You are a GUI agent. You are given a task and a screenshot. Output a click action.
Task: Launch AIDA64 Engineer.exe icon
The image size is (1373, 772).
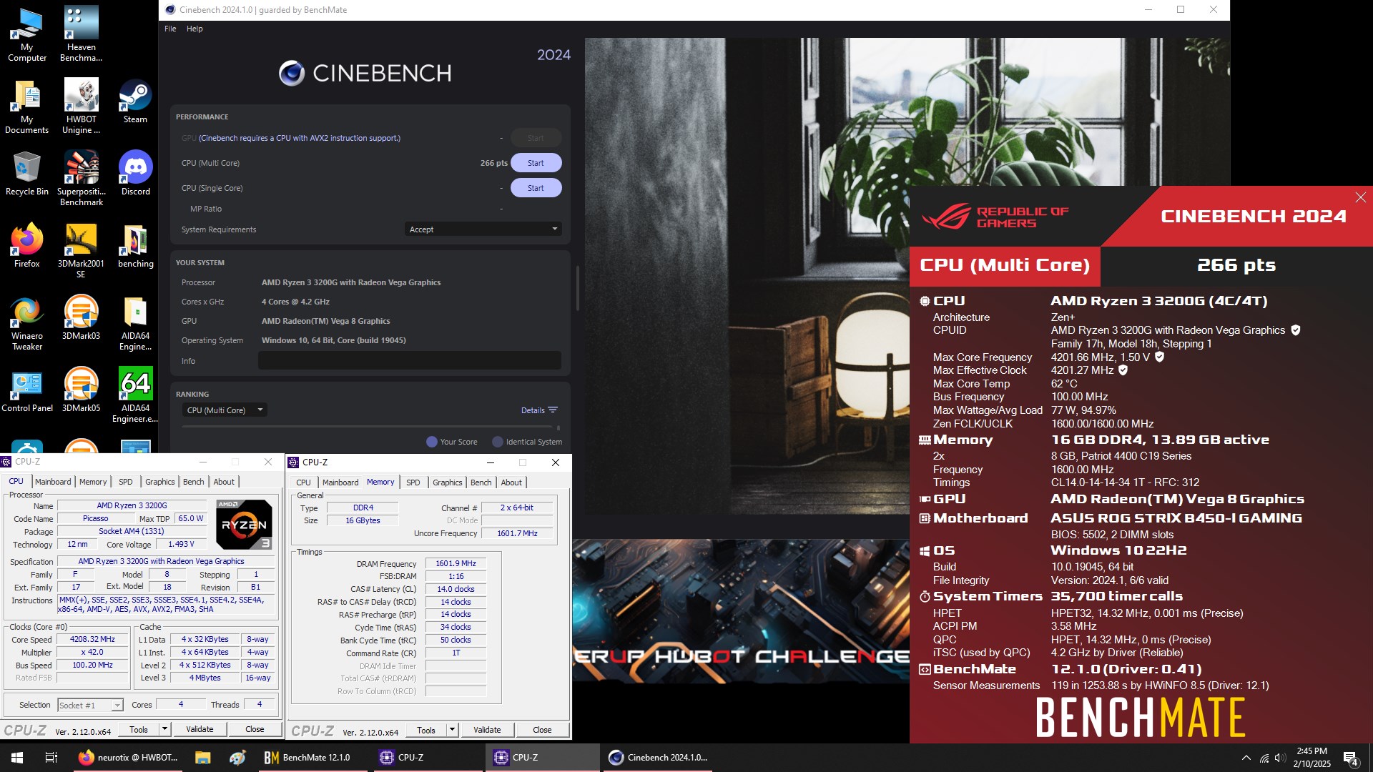pyautogui.click(x=135, y=395)
